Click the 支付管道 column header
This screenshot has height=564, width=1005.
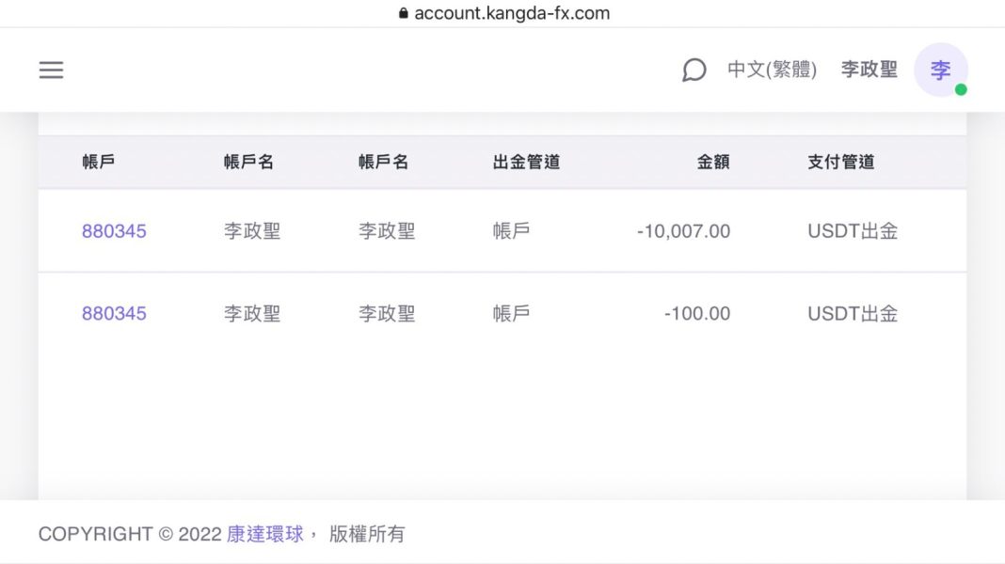pos(840,162)
